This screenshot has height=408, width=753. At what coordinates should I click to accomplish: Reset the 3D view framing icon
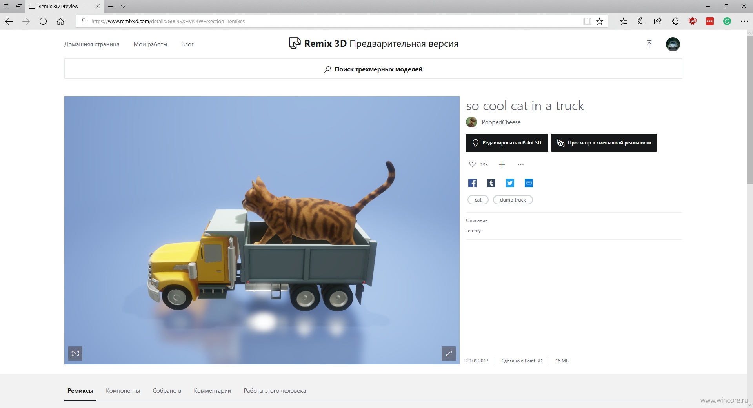click(75, 353)
